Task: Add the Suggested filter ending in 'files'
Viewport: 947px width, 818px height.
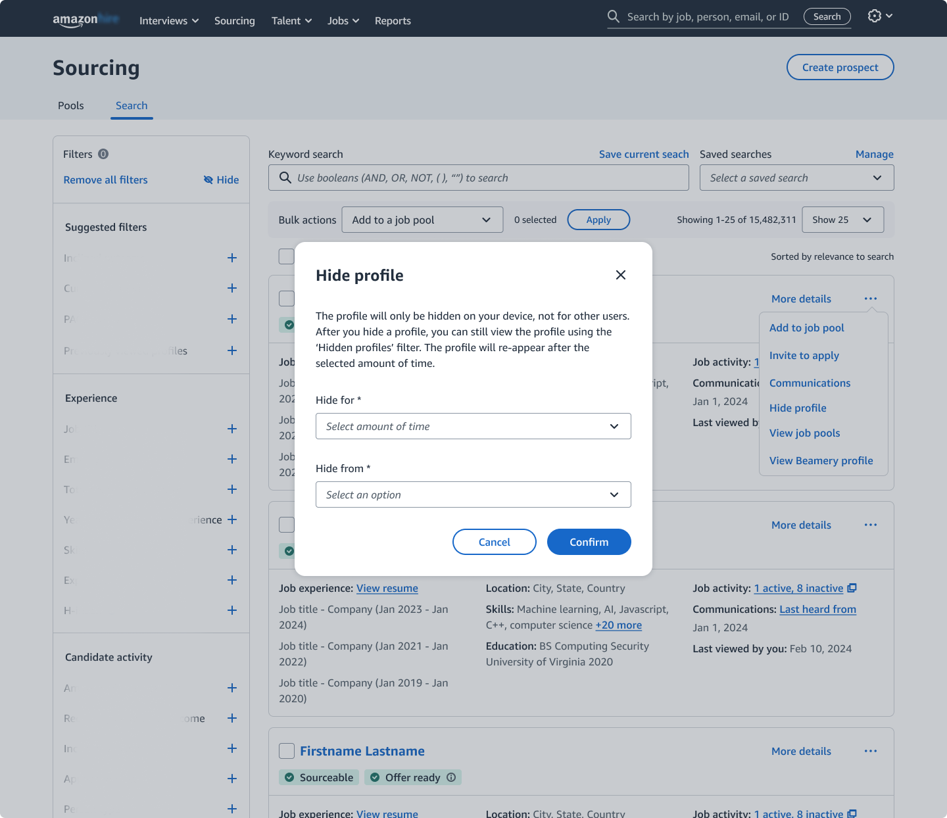Action: [x=232, y=350]
